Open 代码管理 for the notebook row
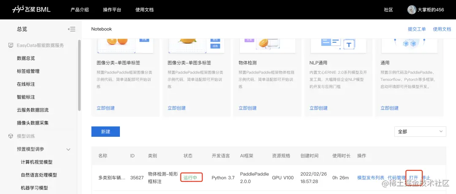This screenshot has height=194, width=456. click(x=396, y=178)
